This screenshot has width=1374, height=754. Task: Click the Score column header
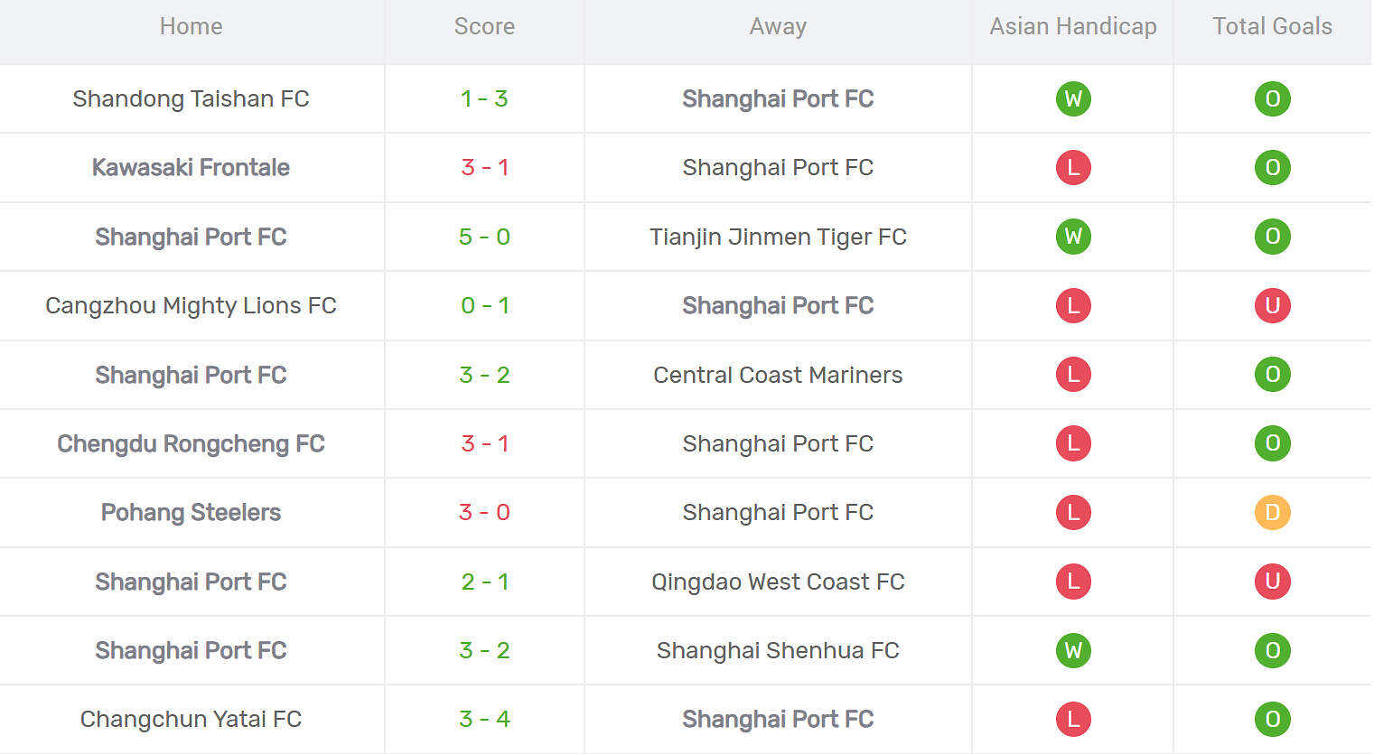click(484, 26)
